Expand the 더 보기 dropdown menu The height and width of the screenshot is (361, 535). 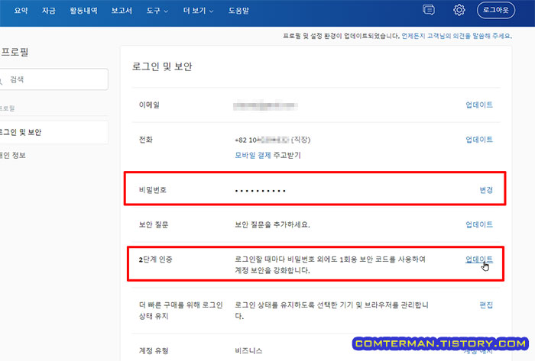[198, 11]
